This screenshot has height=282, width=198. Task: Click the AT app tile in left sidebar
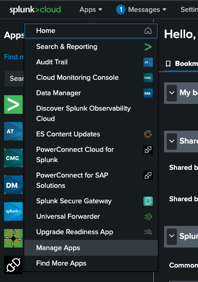pos(13,131)
